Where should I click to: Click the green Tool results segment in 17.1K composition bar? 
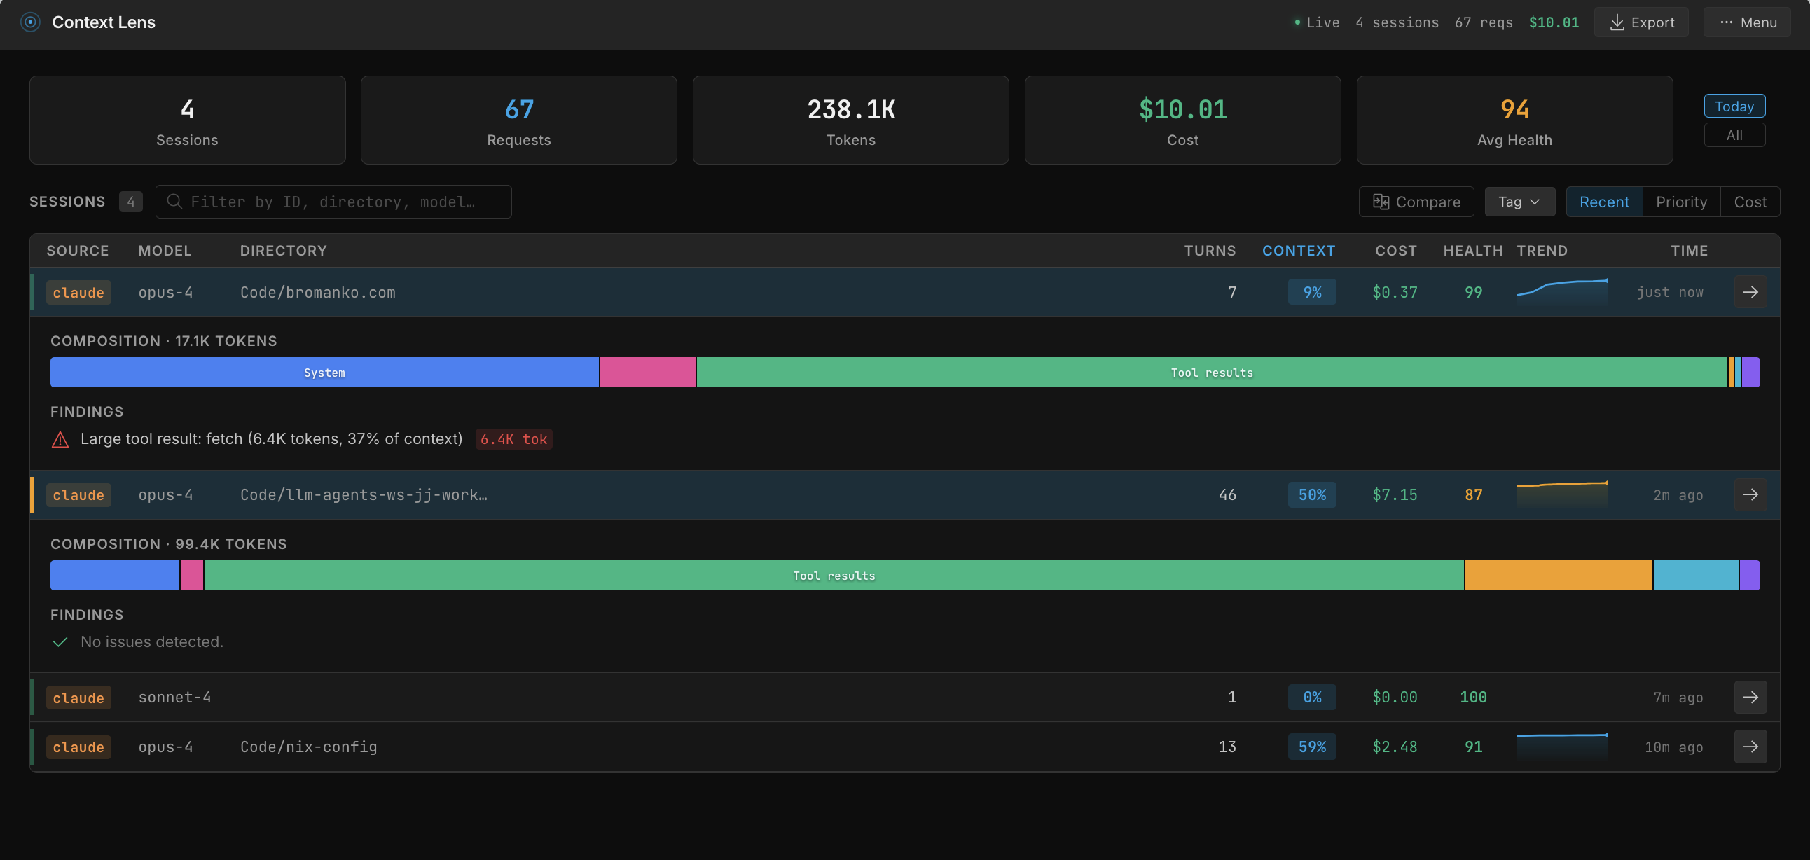click(1210, 373)
